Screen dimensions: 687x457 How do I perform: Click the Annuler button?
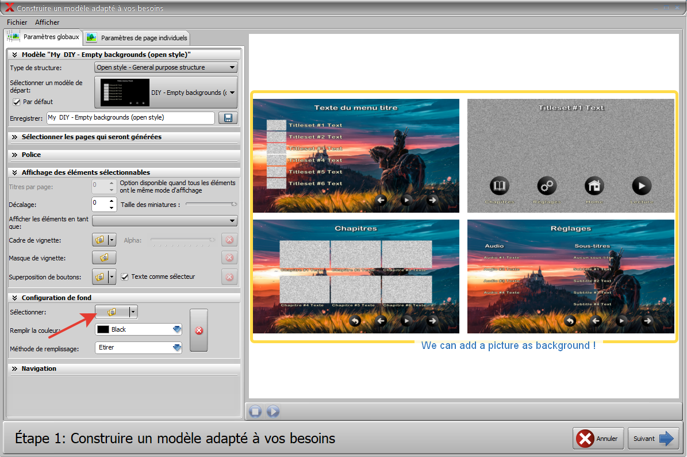pos(598,439)
